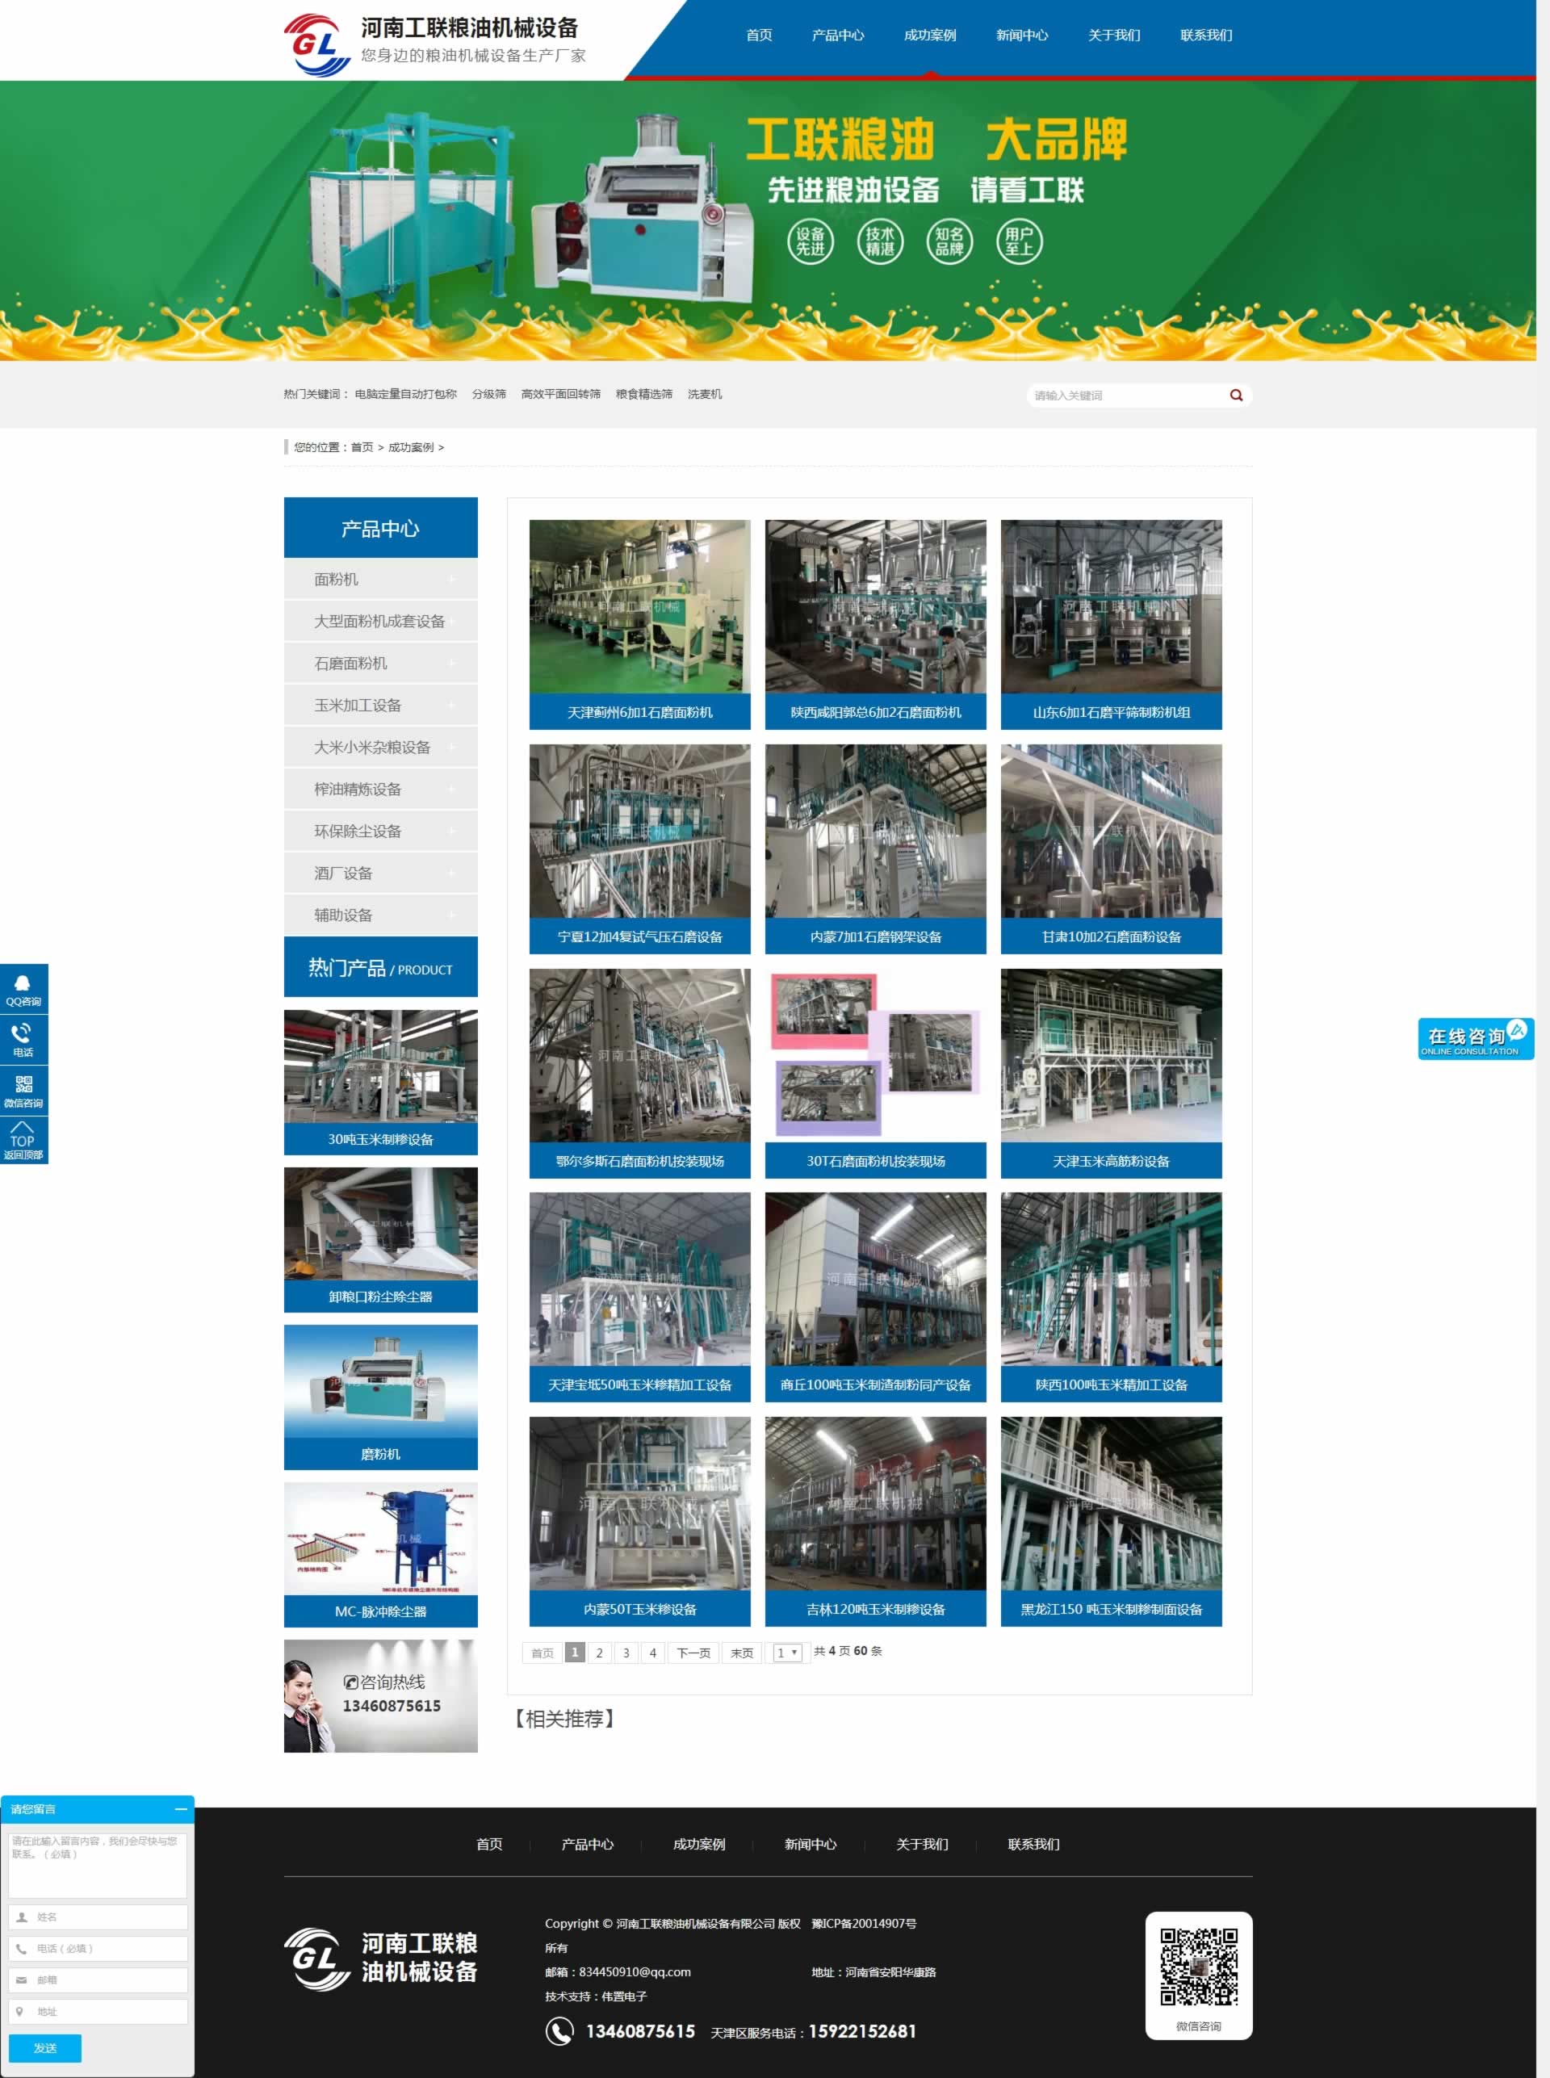The image size is (1550, 2078).
Task: Open the page number dropdown in pagination
Action: [788, 1652]
